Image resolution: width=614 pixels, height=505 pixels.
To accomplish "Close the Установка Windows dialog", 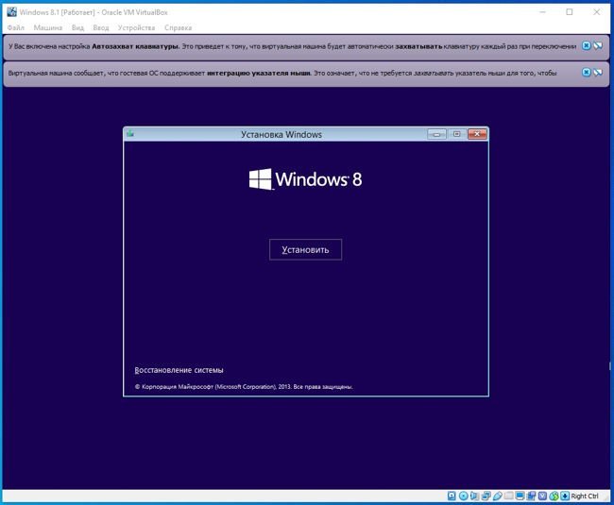I will click(x=477, y=134).
